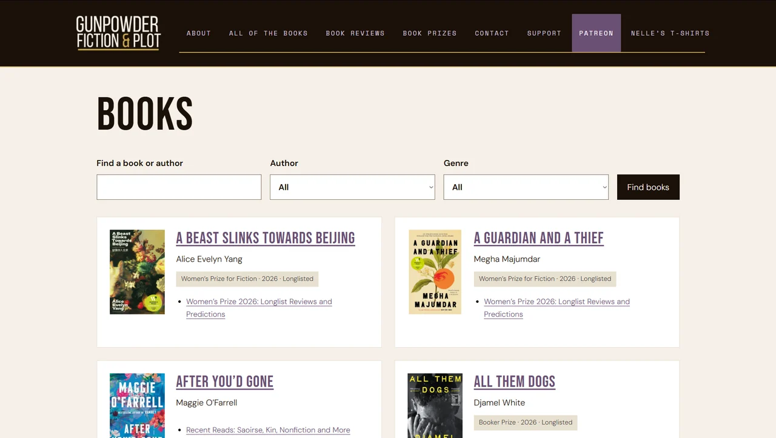The width and height of the screenshot is (776, 438).
Task: Click the Find books button
Action: click(648, 187)
